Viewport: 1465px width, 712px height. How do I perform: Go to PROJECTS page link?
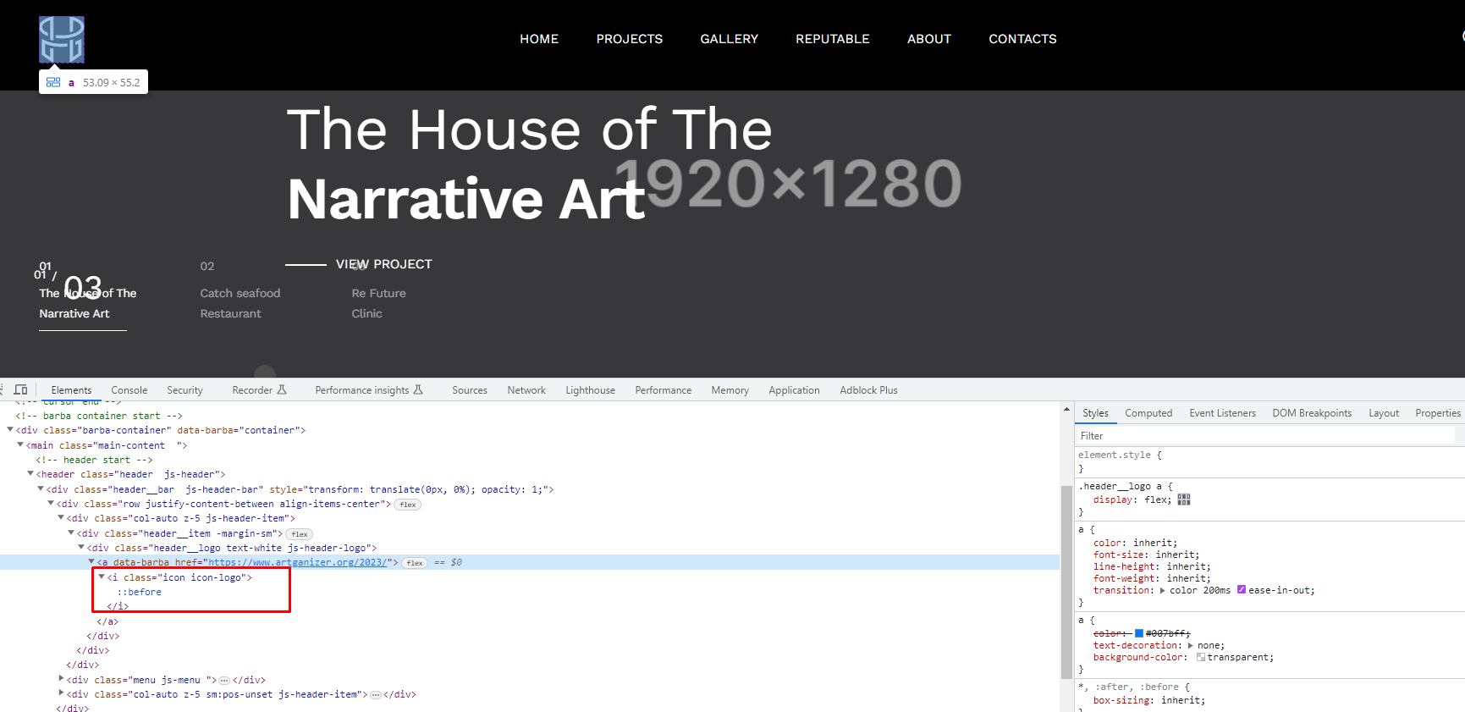click(x=630, y=39)
